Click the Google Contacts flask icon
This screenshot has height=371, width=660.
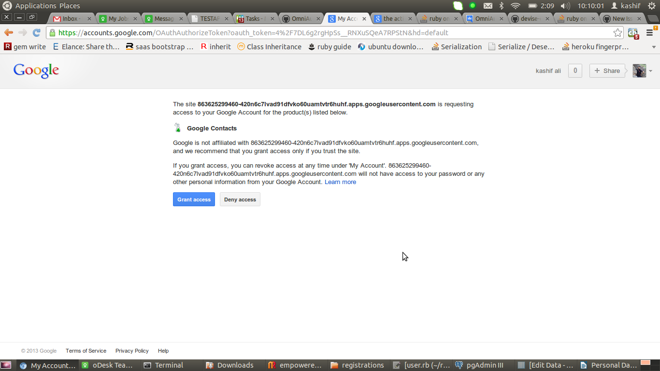tap(177, 128)
